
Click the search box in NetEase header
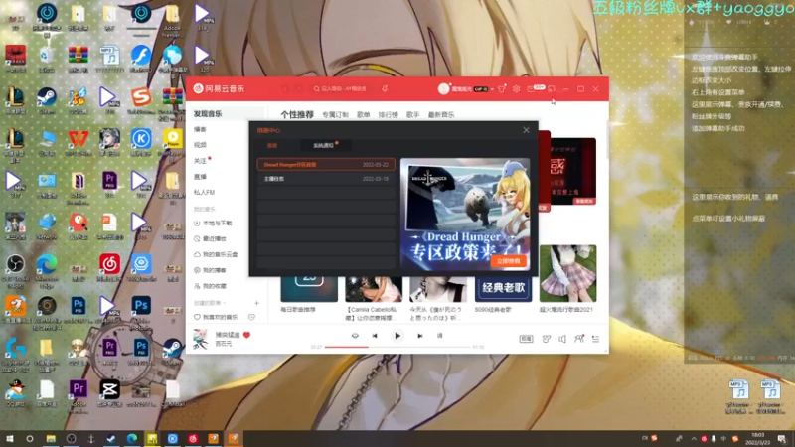[x=344, y=88]
